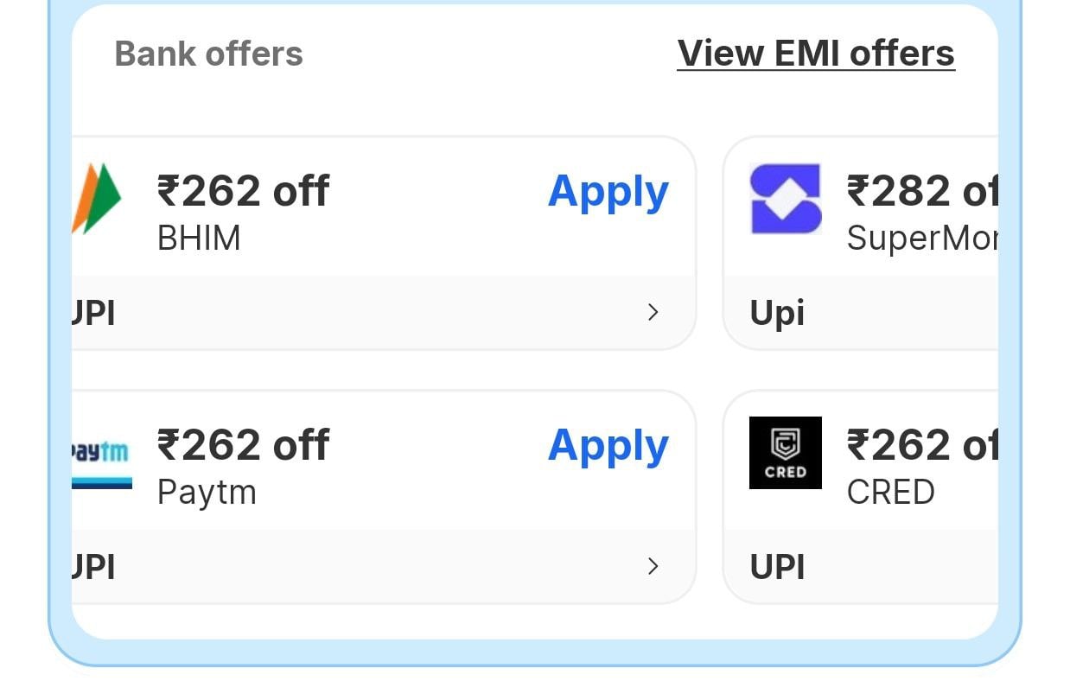
Task: Expand BHIM offer details chevron
Action: pos(653,313)
